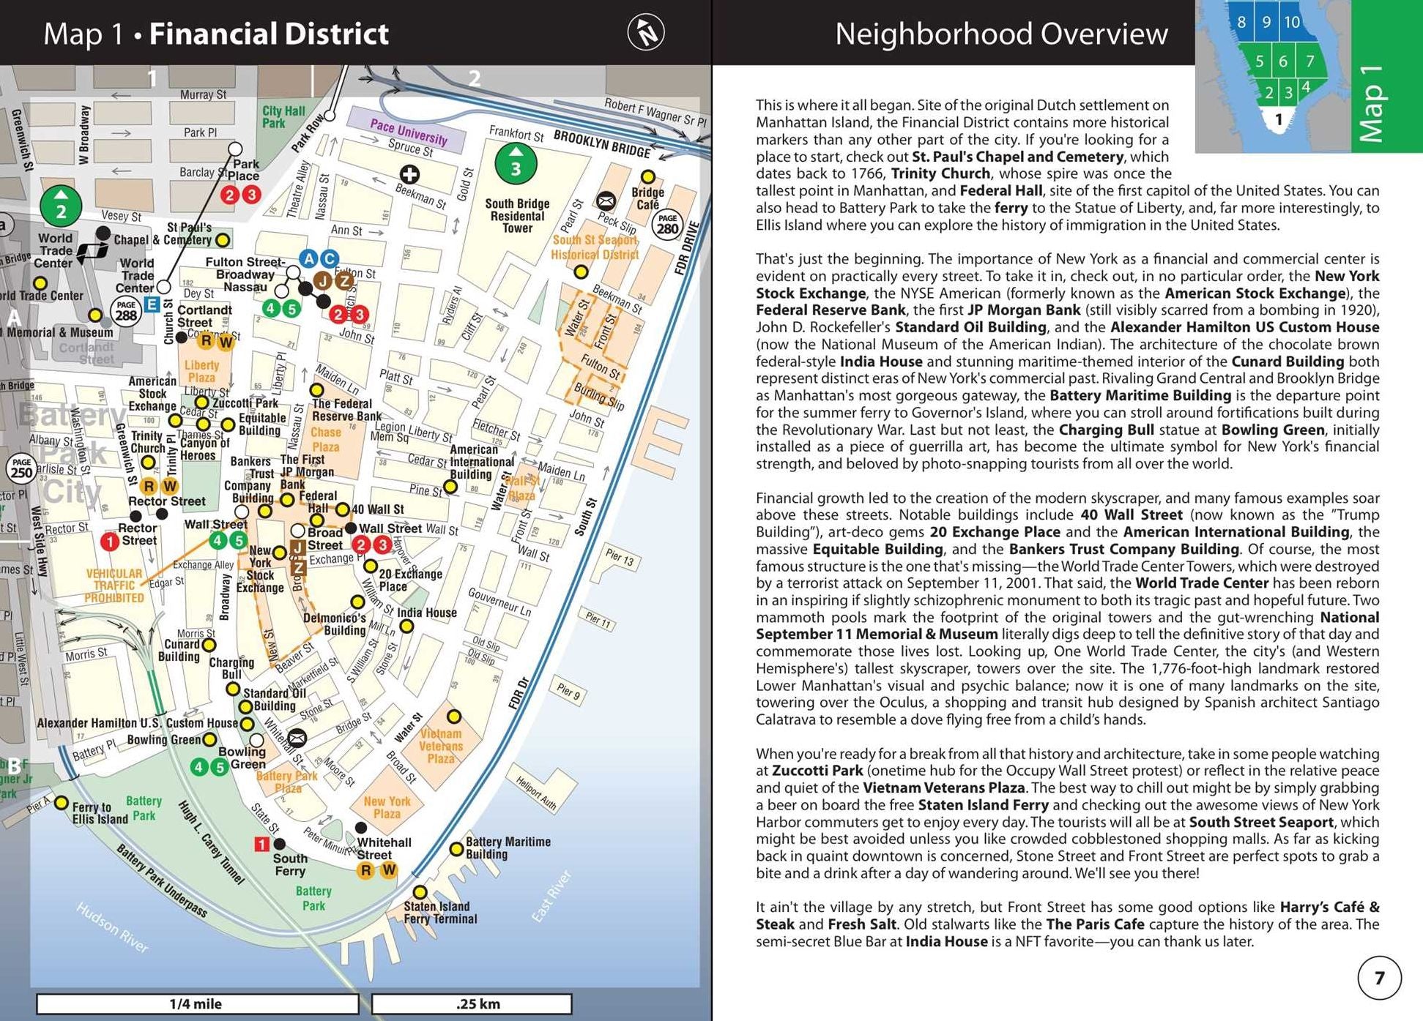
Task: Click the green circle marker numbered 3
Action: pyautogui.click(x=516, y=164)
